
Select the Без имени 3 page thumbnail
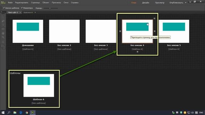pyautogui.click(x=101, y=31)
